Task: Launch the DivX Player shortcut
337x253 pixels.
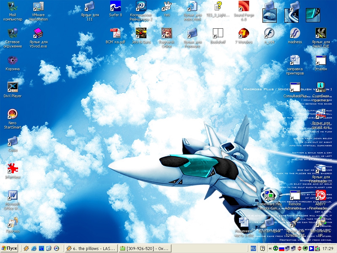Action: pos(13,90)
